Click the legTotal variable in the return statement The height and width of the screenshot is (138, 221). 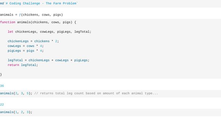28,65
